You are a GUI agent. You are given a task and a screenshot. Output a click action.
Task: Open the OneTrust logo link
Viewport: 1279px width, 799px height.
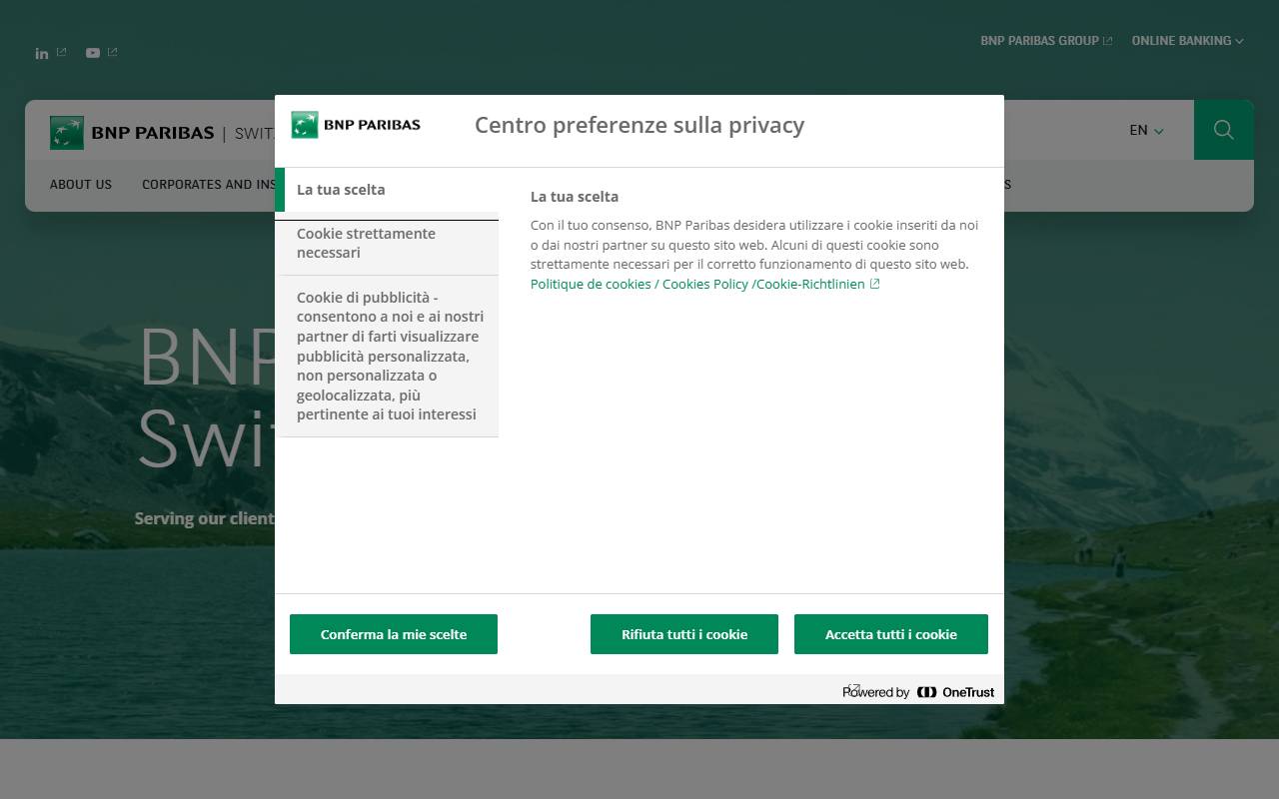click(955, 692)
